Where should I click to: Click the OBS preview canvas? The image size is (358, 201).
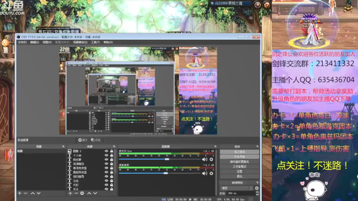[138, 91]
